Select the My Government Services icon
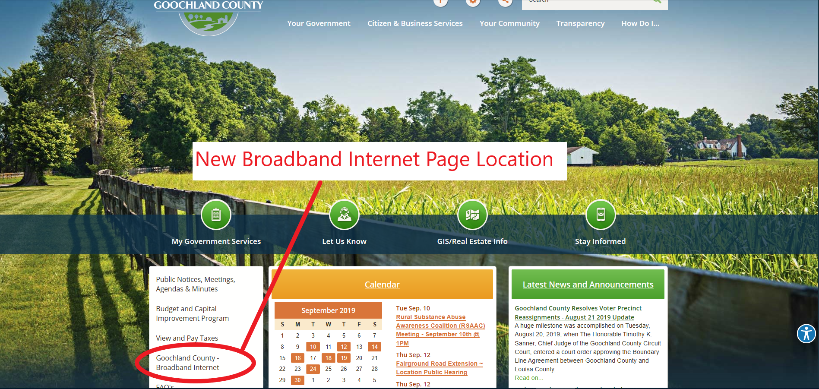Viewport: 819px width, 389px height. (216, 215)
